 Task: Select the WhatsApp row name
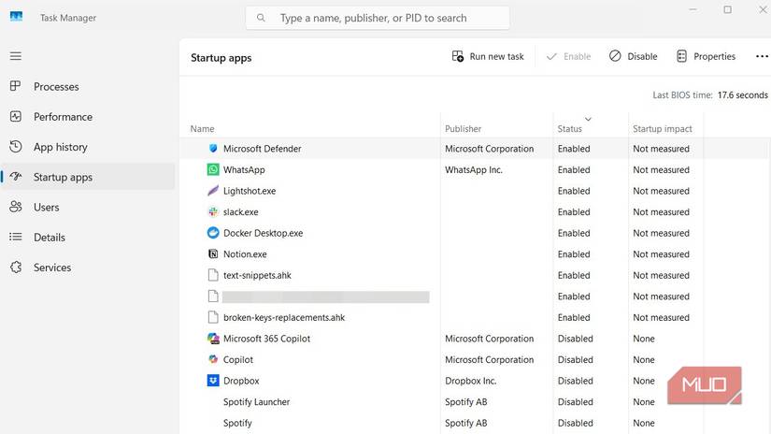[244, 169]
